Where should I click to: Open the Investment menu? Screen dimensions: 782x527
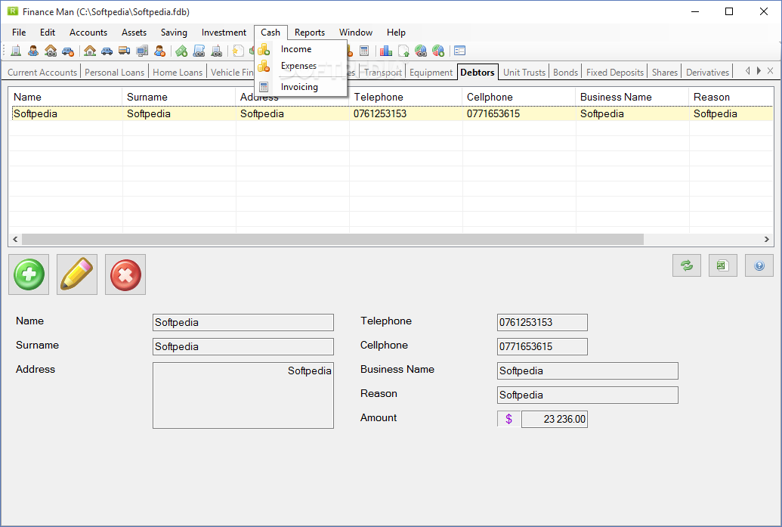coord(224,33)
